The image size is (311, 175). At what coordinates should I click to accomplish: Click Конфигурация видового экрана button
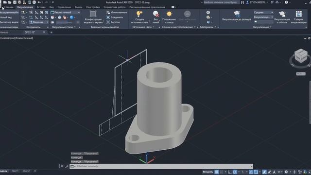tap(93, 17)
